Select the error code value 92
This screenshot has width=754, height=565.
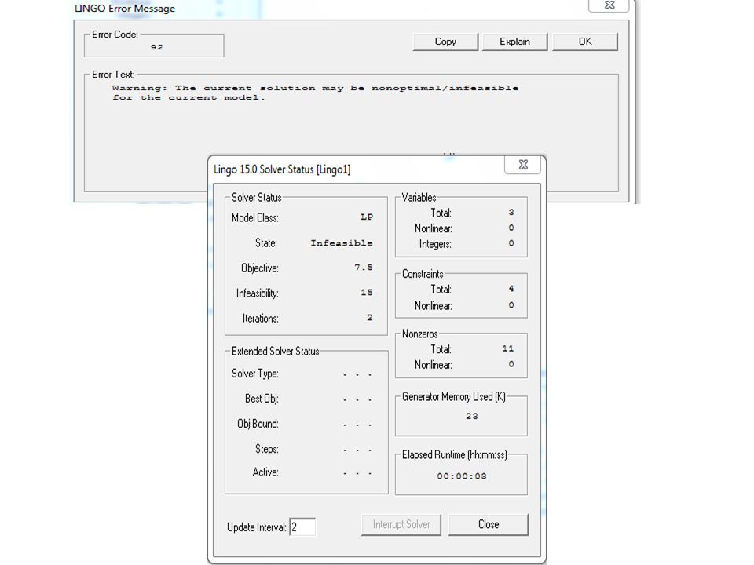point(157,47)
